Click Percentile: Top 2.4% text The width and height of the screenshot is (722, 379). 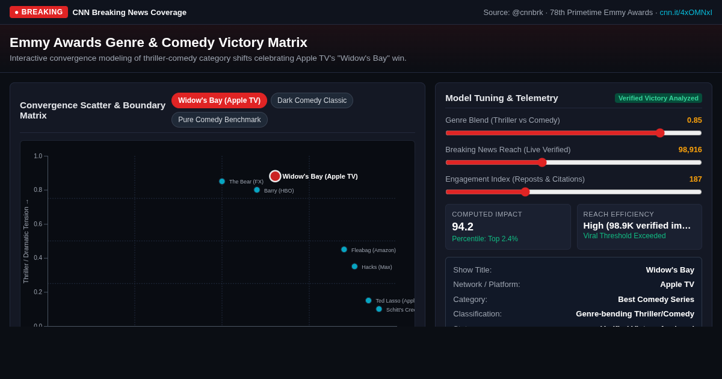(x=485, y=239)
